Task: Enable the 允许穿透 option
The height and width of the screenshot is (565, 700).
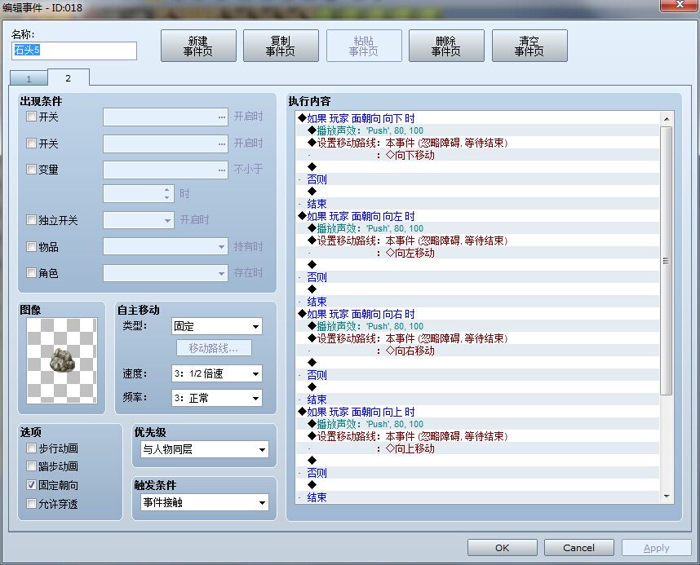Action: click(x=31, y=503)
